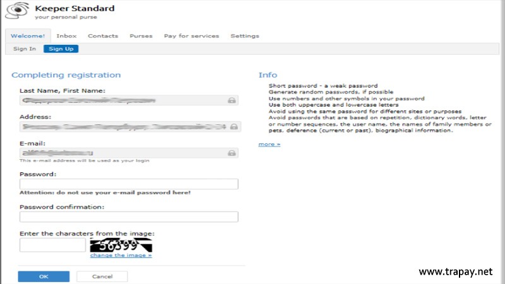Screen dimensions: 505x284
Task: Click the captcha image
Action: 121,244
